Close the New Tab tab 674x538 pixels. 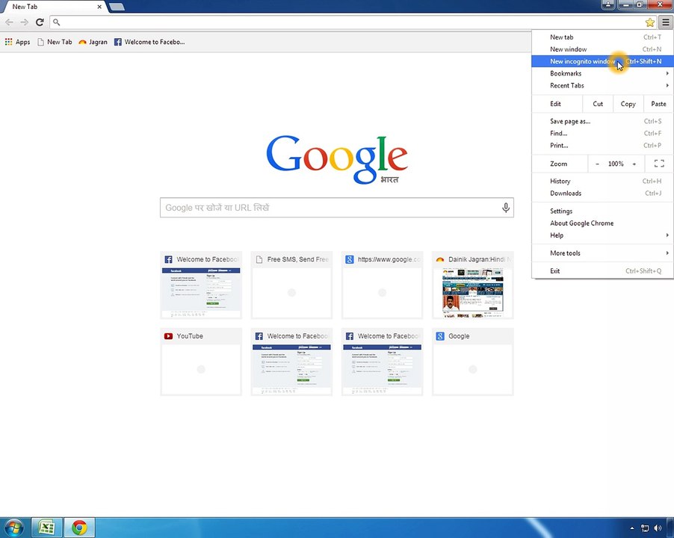click(x=99, y=7)
